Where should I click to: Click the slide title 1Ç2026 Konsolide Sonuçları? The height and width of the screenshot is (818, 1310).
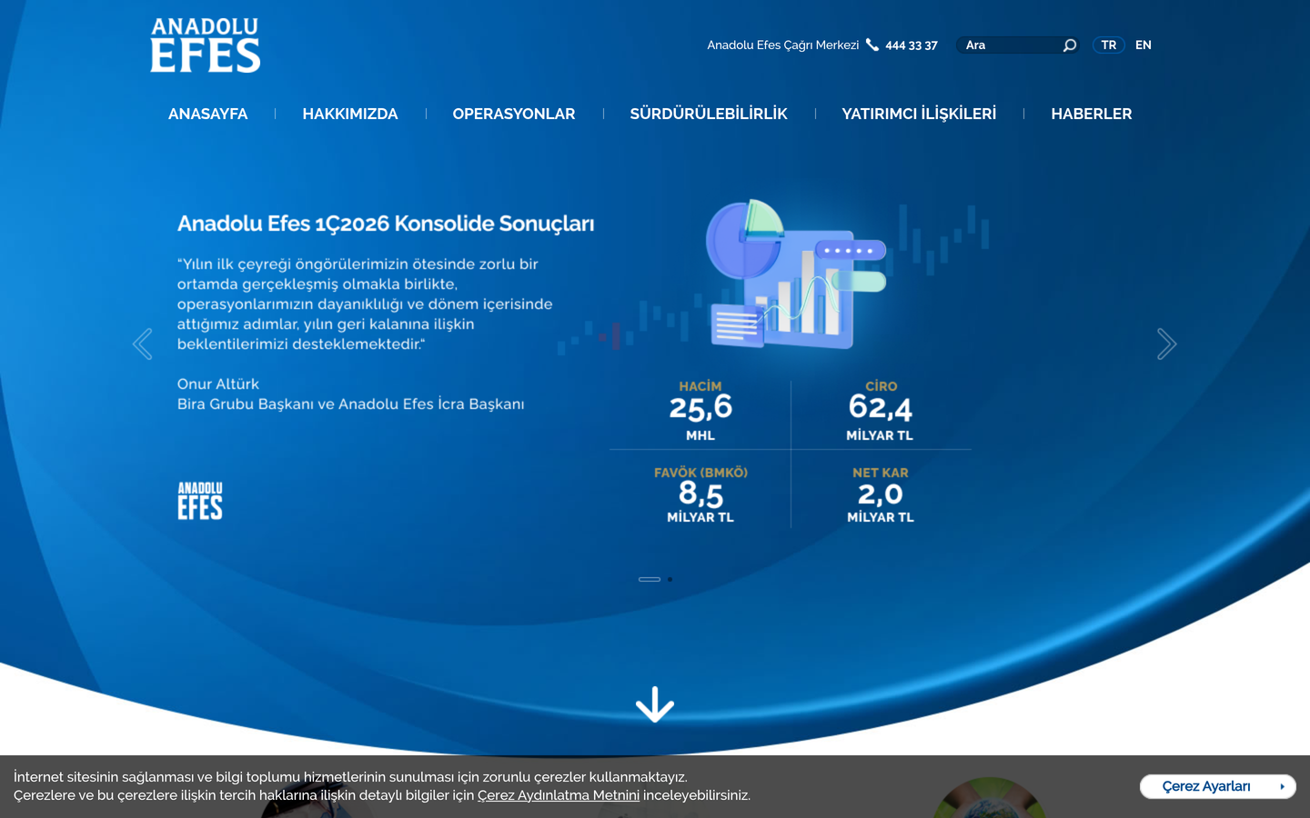click(x=386, y=224)
